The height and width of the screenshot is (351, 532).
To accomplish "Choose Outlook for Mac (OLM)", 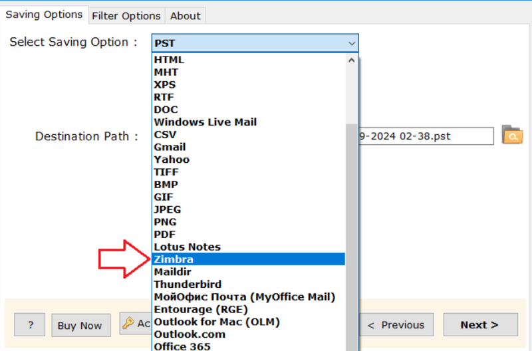I will pyautogui.click(x=249, y=322).
